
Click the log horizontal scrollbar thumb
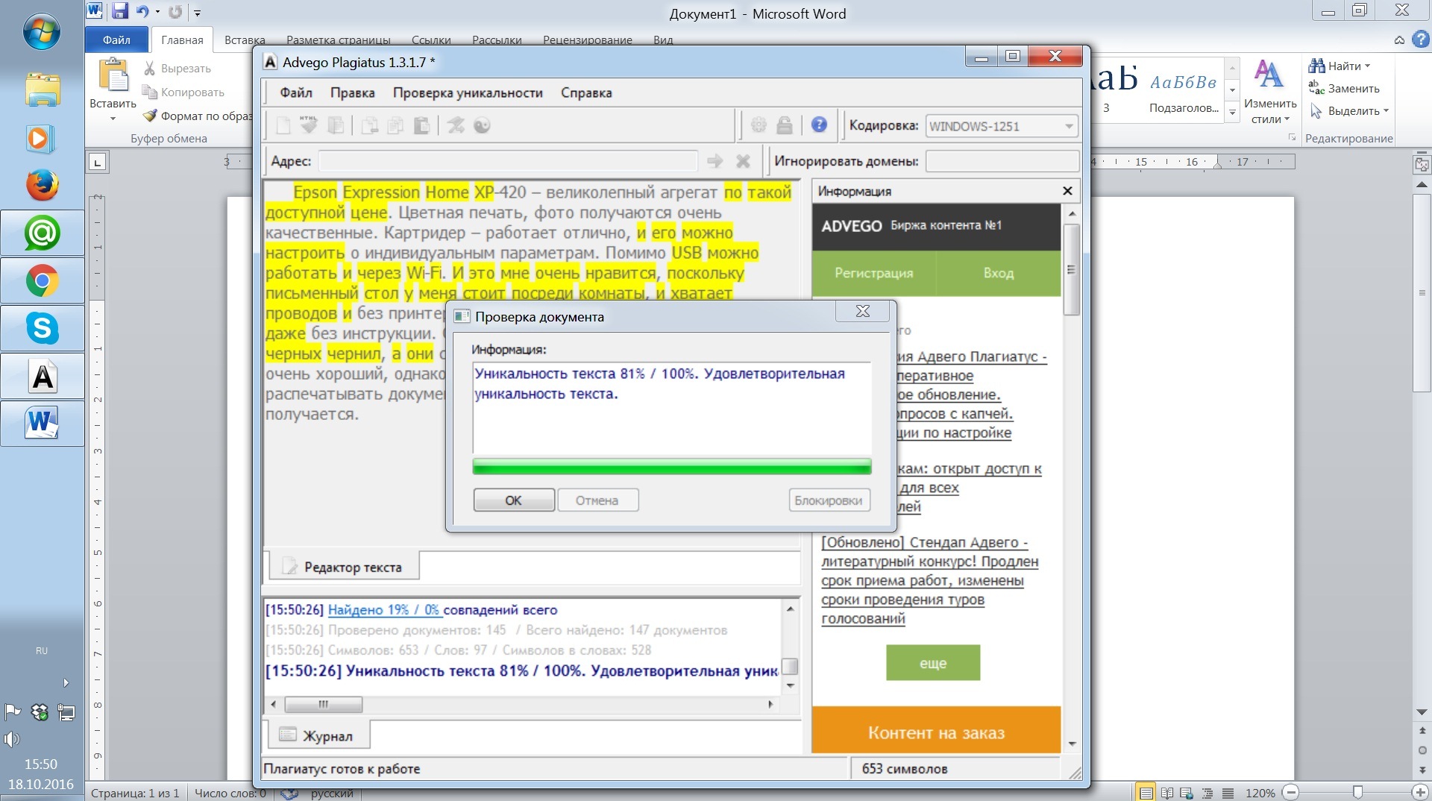(x=324, y=703)
